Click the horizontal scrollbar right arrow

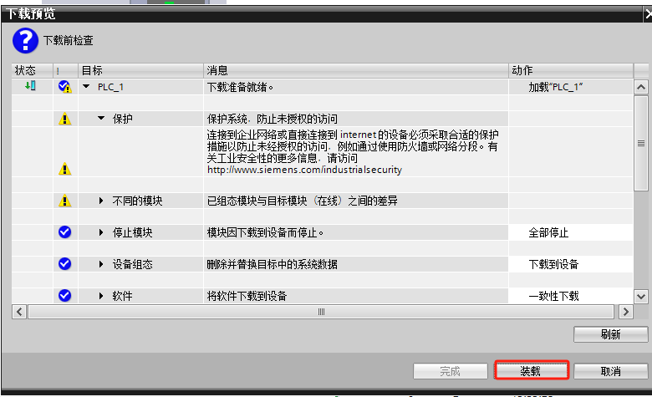[626, 312]
